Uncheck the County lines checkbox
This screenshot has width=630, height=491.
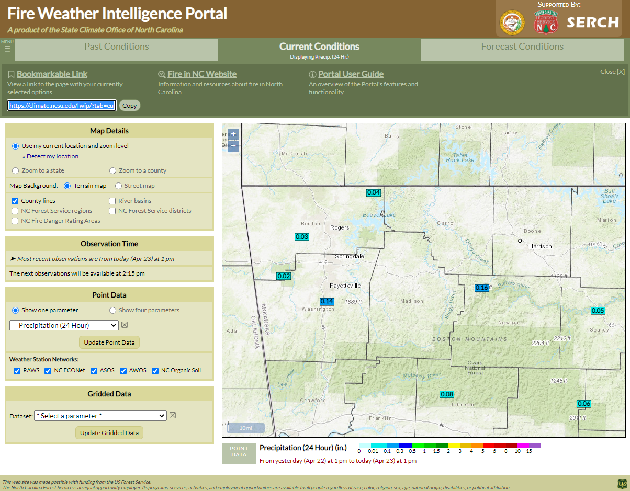coord(15,201)
